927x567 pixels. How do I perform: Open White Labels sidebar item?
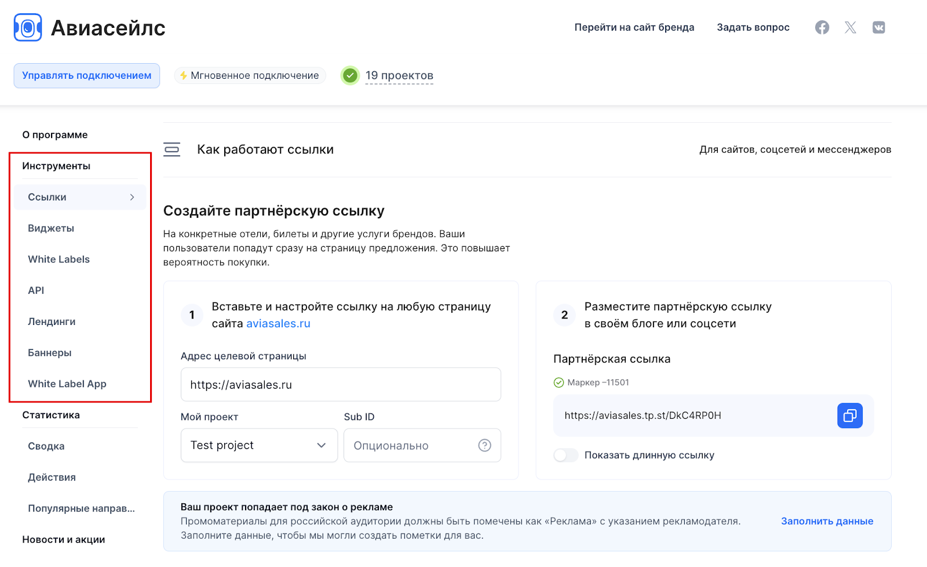click(x=59, y=259)
